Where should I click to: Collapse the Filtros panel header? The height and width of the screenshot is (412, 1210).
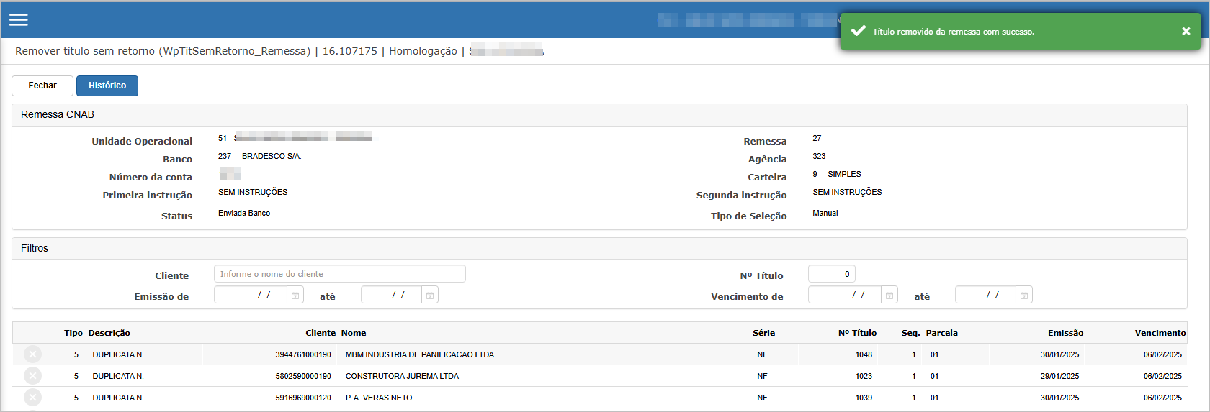tap(35, 248)
